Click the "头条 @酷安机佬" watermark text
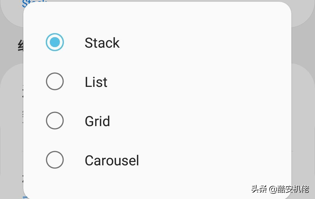Viewport: 315px width, 199px height. [280, 189]
